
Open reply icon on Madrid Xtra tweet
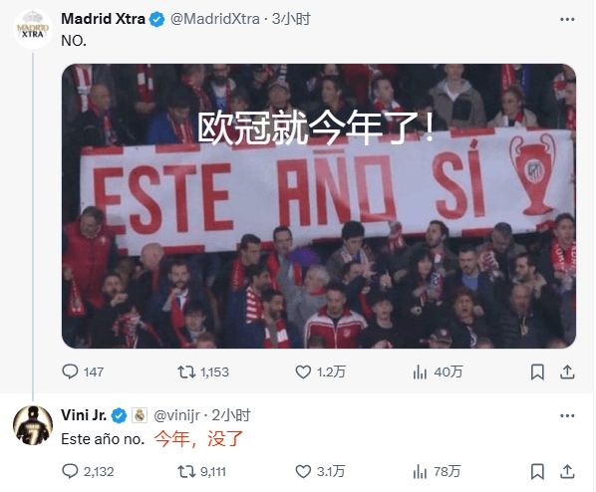point(70,371)
